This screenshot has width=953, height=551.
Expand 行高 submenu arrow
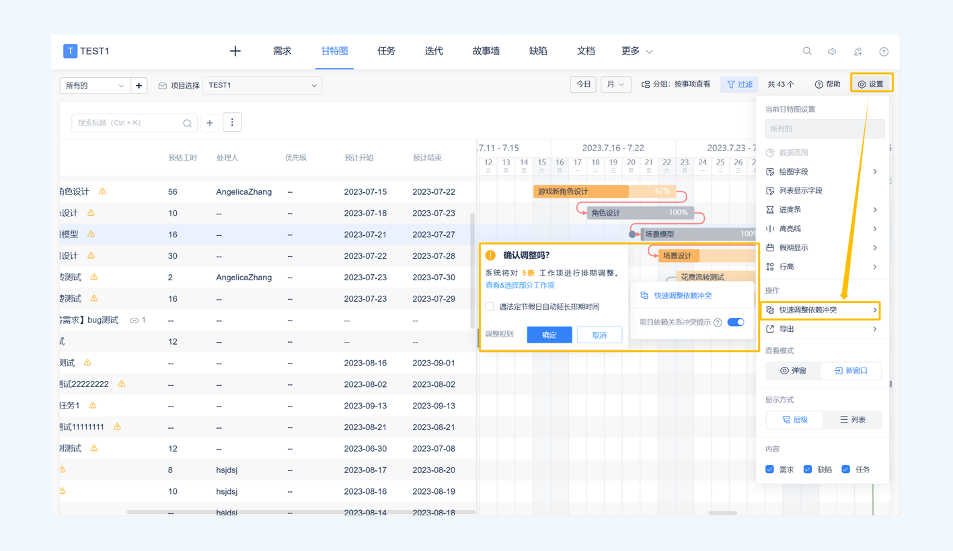(x=875, y=267)
